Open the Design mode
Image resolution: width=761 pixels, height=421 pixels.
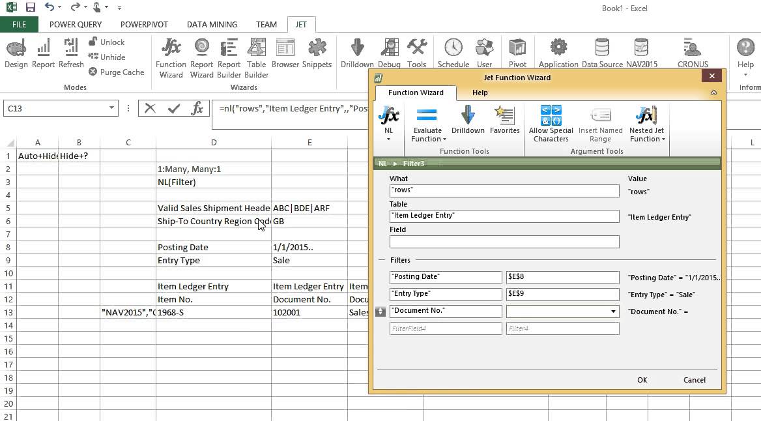click(x=16, y=53)
